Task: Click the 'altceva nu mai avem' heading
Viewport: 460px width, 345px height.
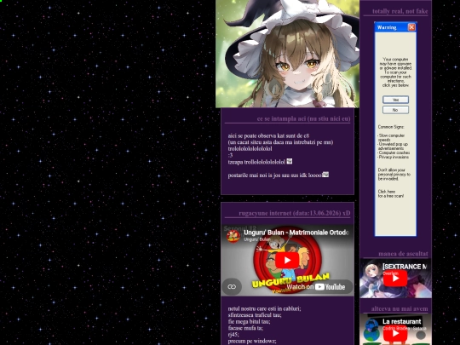Action: click(400, 308)
